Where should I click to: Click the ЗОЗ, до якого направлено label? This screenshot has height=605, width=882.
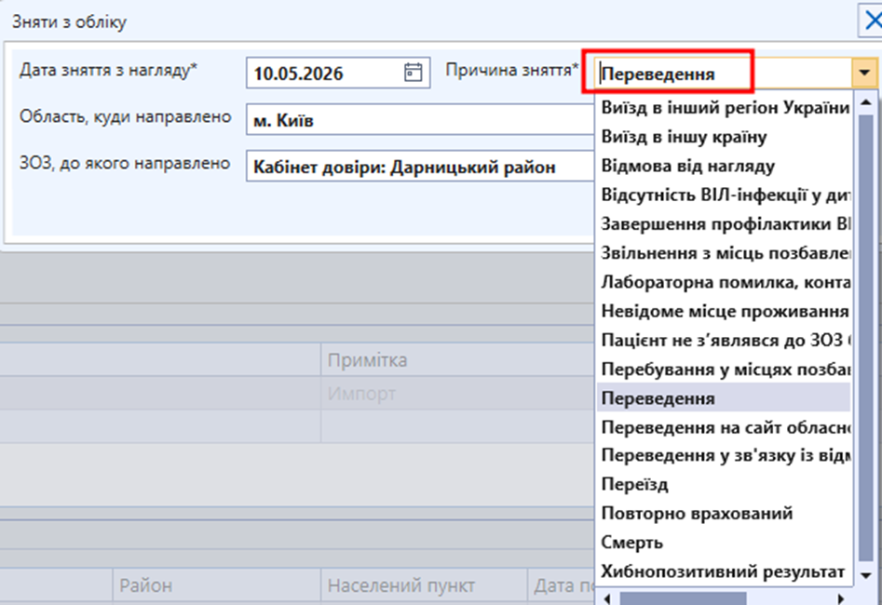point(125,164)
